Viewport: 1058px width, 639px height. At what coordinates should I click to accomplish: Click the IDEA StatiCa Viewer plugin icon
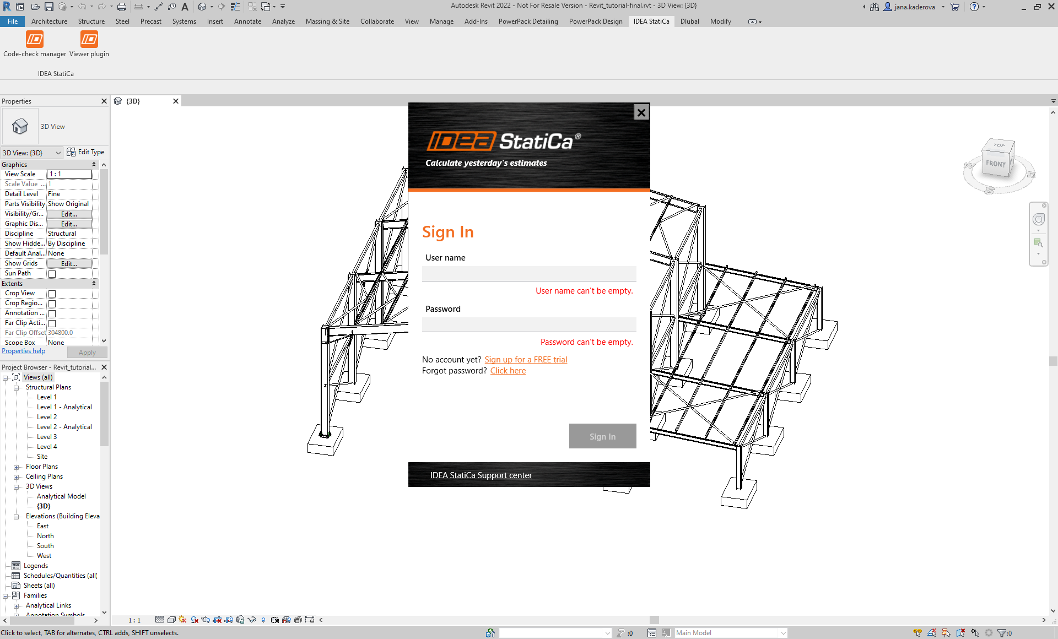(x=89, y=40)
